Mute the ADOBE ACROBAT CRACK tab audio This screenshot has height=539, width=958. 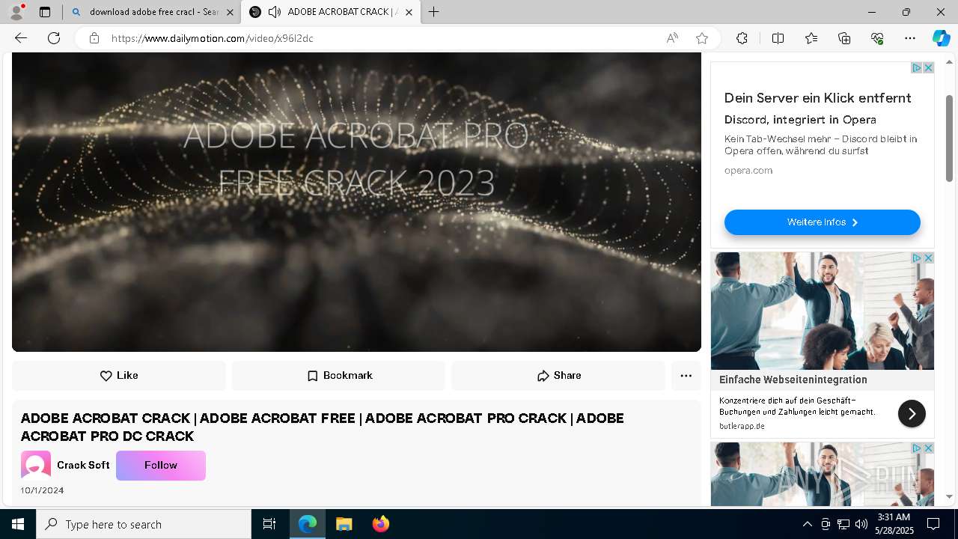point(275,12)
